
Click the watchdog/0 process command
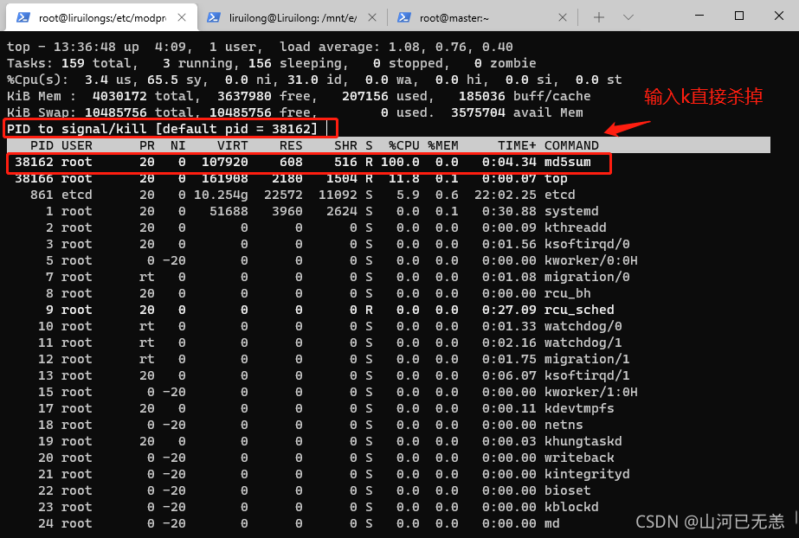coord(583,326)
